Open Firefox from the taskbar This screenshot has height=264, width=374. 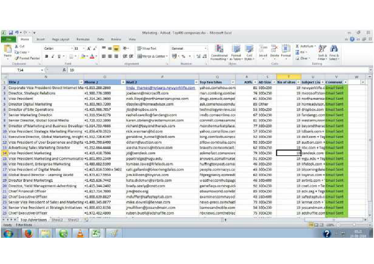(x=28, y=233)
